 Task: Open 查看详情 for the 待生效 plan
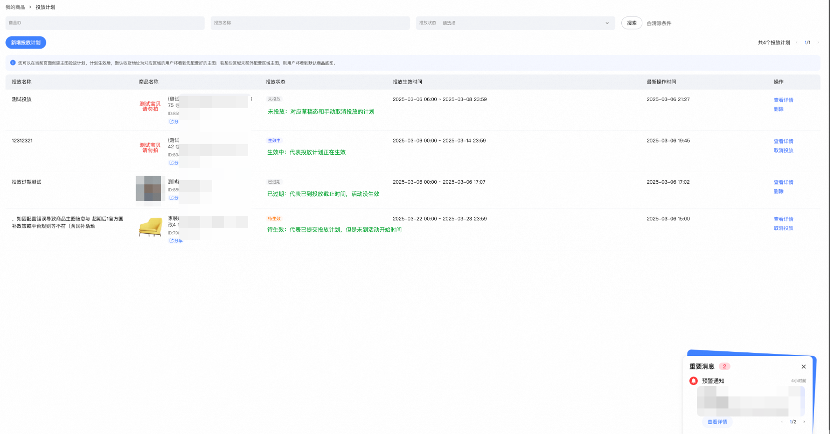(x=783, y=219)
